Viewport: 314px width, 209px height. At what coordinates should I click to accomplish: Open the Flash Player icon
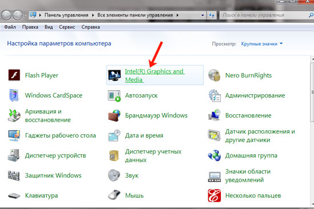[x=14, y=75]
